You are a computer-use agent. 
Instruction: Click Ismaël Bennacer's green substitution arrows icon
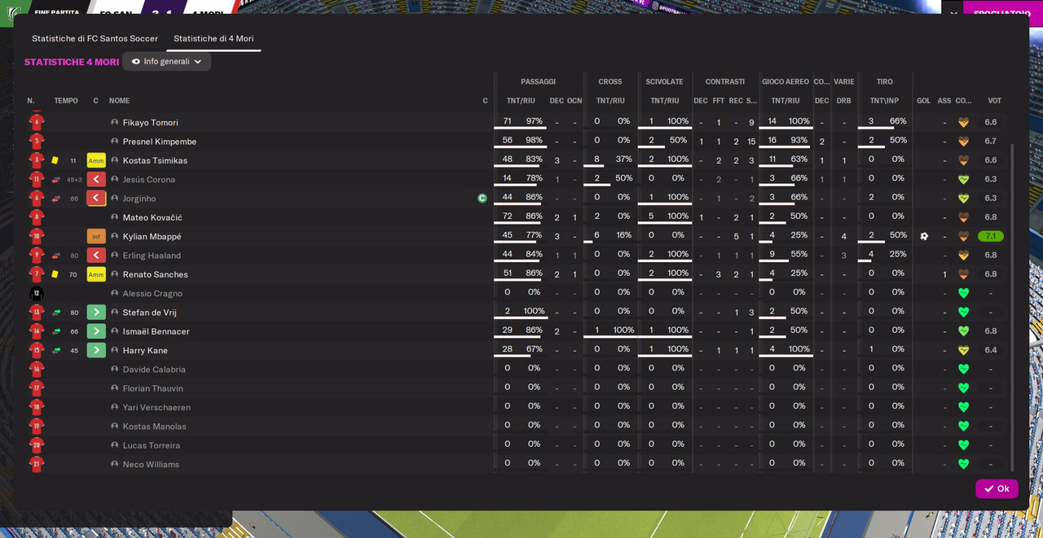(x=56, y=331)
